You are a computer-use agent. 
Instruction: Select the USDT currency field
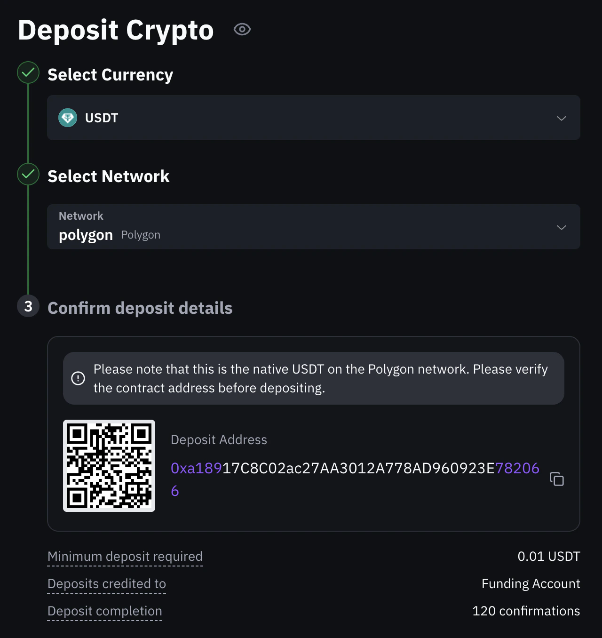314,118
